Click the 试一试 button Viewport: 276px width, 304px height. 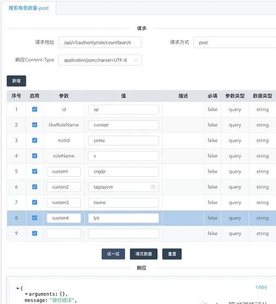pos(113,254)
